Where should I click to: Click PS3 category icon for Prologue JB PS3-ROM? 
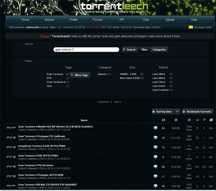pos(11,176)
